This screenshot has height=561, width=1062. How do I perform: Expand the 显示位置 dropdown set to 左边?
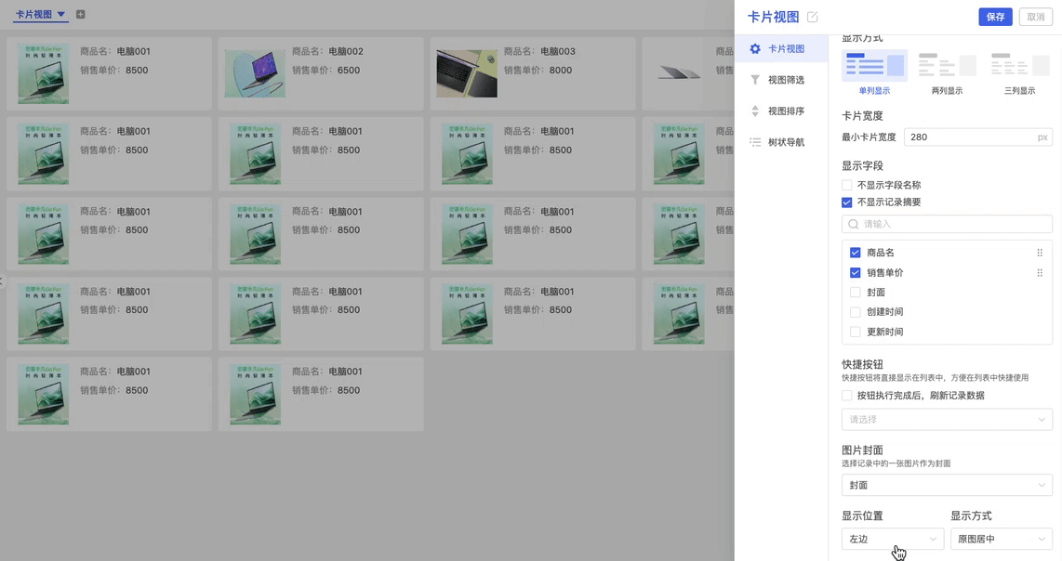coord(892,539)
